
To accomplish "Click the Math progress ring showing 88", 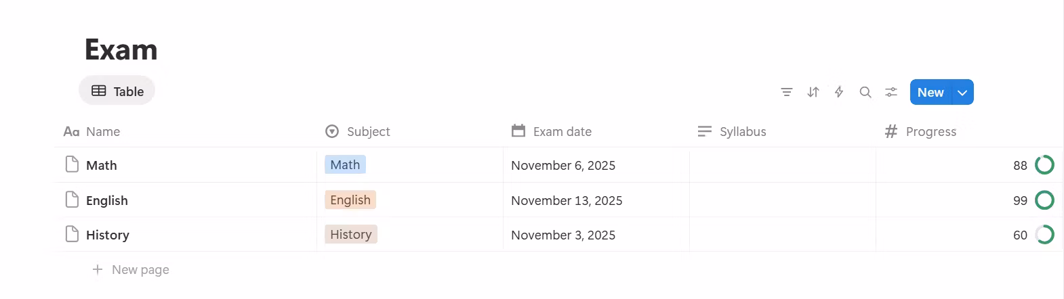I will click(x=1044, y=164).
